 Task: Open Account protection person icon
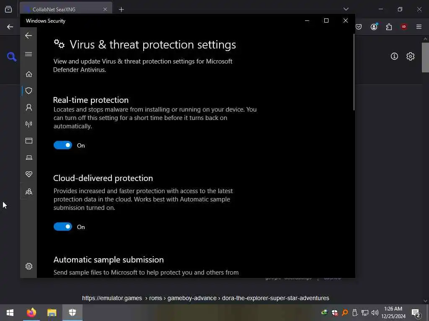[29, 107]
